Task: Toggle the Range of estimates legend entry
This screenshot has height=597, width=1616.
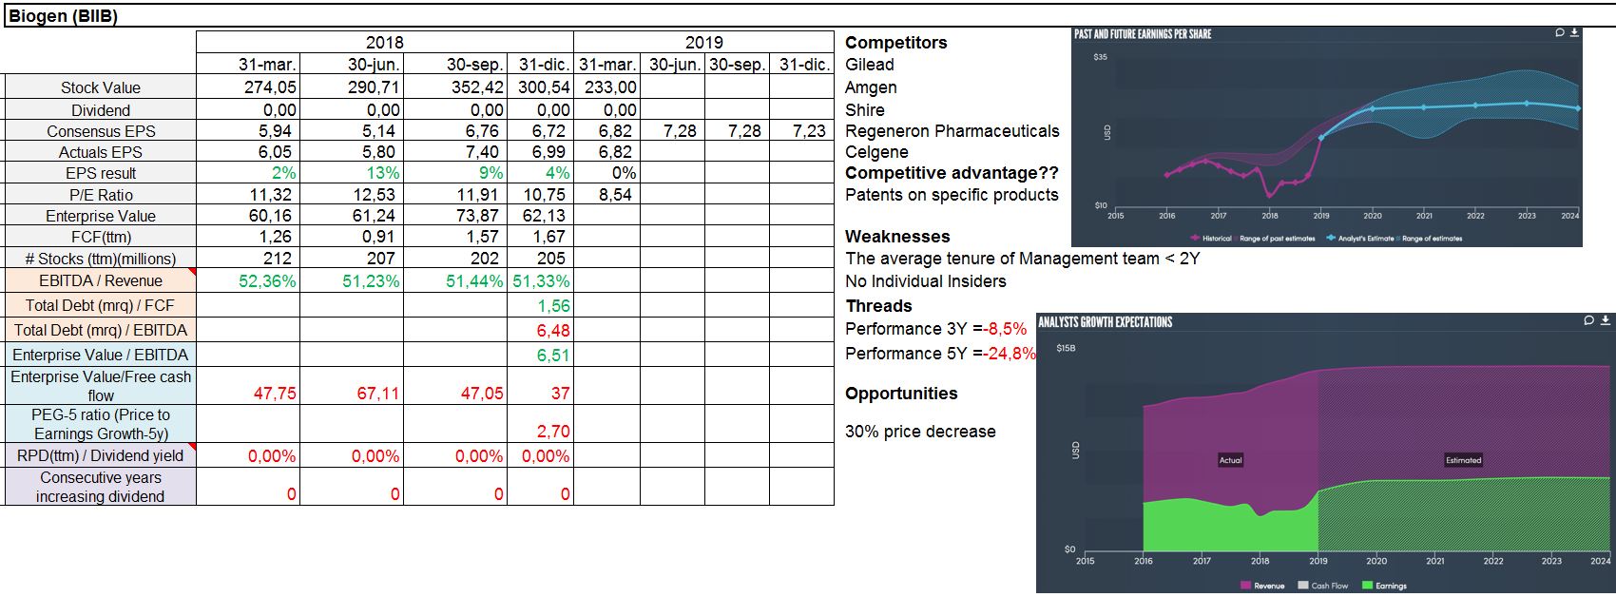Action: tap(1432, 239)
